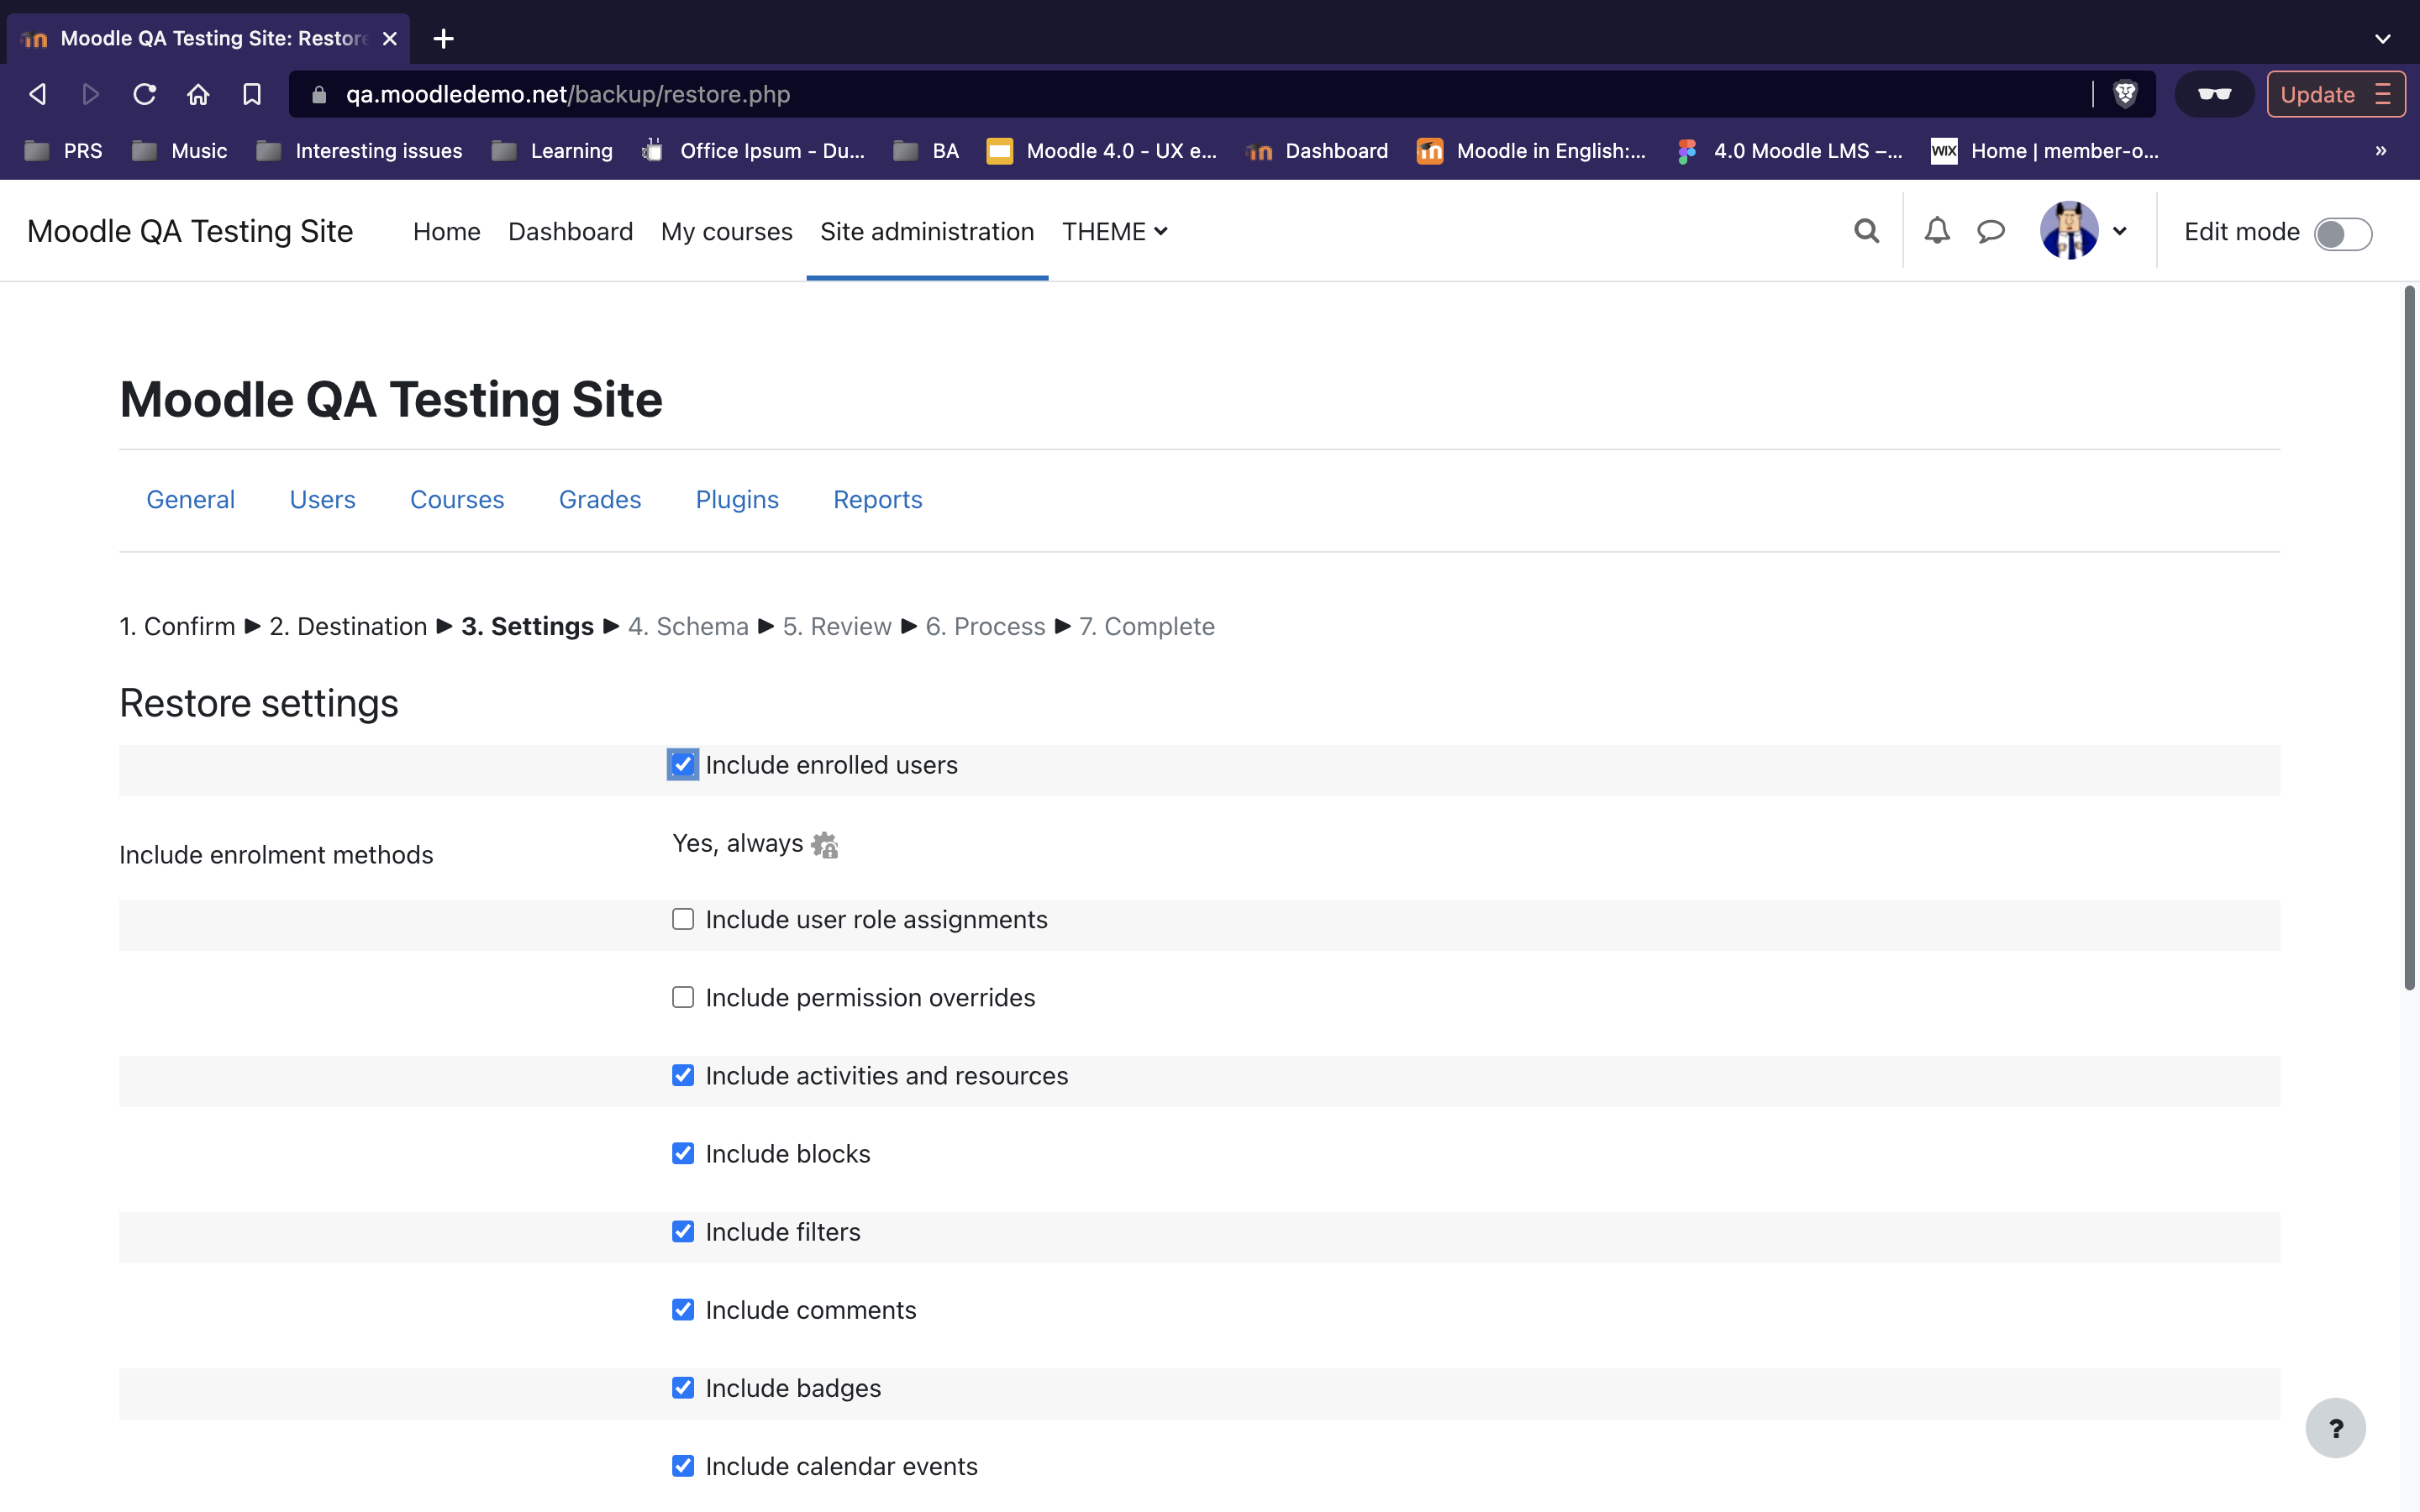Viewport: 2420px width, 1512px height.
Task: Switch to the Users tab
Action: (x=322, y=499)
